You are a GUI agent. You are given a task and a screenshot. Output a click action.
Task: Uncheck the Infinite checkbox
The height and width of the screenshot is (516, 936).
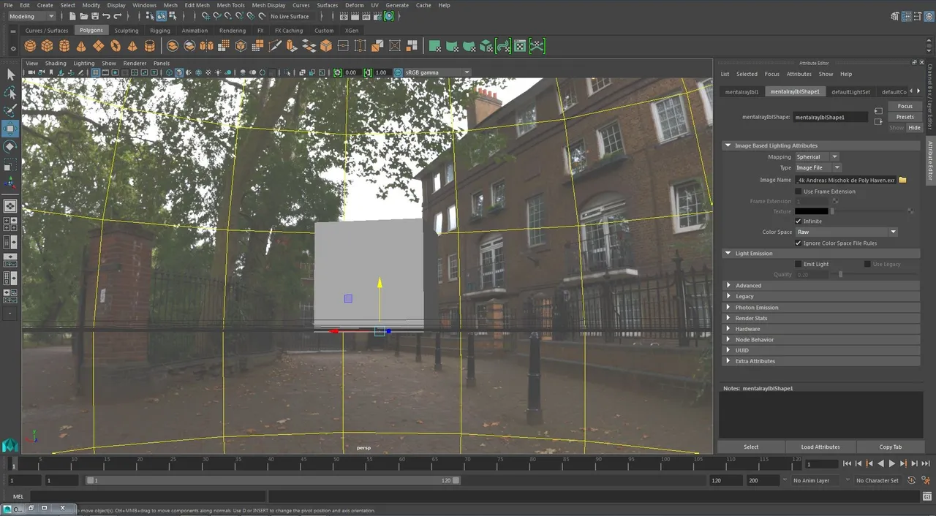(x=799, y=221)
